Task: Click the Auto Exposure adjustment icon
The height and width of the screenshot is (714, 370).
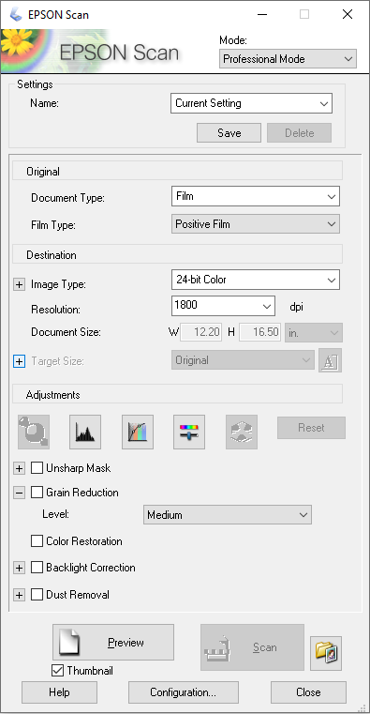Action: coord(33,432)
